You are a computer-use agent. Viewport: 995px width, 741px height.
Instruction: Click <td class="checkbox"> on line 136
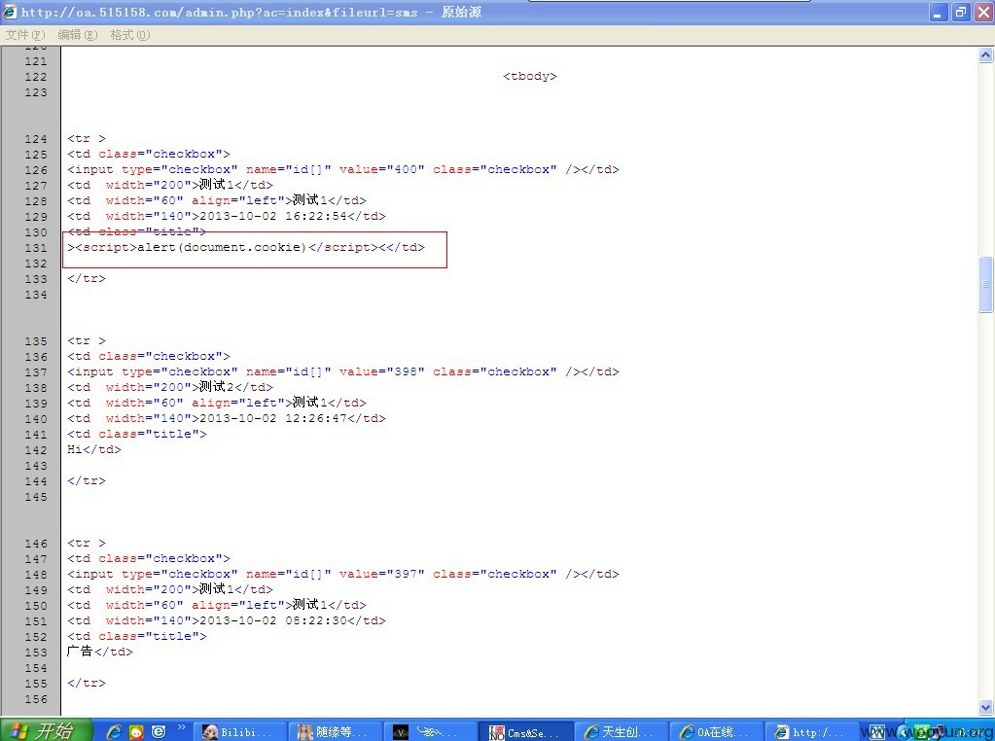(149, 357)
